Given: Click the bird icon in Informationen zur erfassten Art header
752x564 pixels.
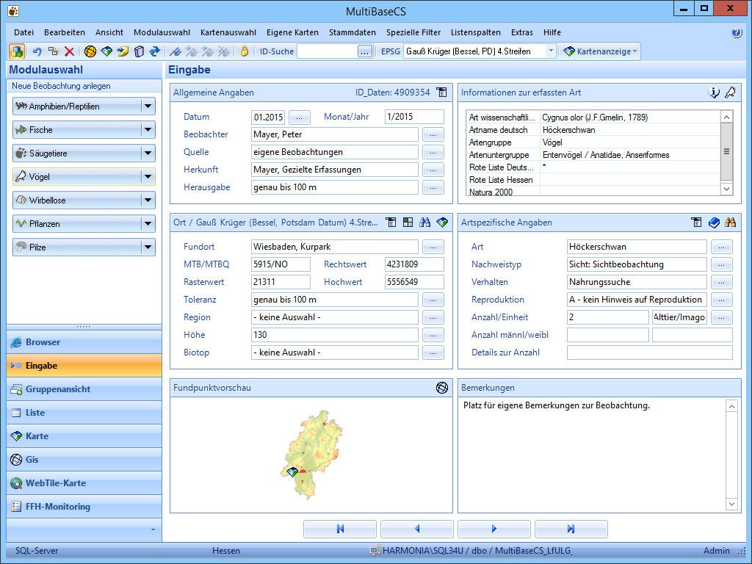Looking at the screenshot, I should coord(730,93).
